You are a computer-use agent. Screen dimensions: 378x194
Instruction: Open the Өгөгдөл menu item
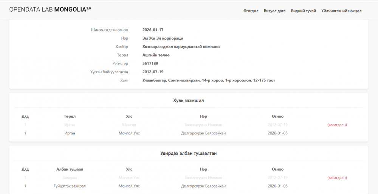click(x=251, y=11)
